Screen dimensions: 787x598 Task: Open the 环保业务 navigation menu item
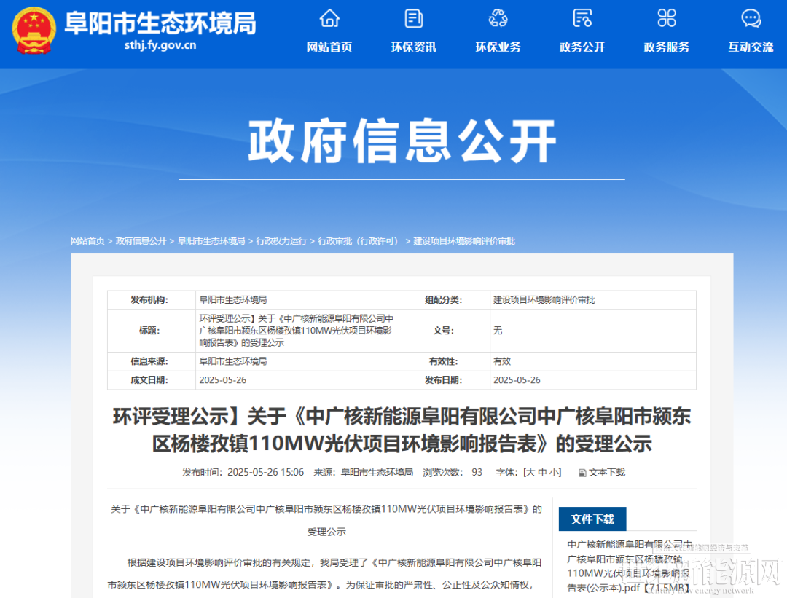tap(498, 47)
